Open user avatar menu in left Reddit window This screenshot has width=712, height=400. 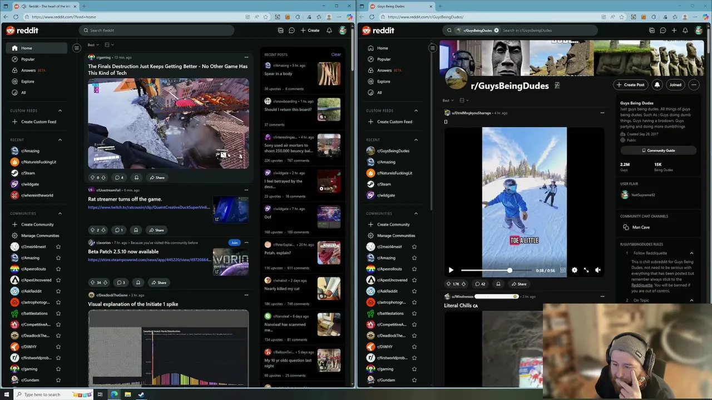point(343,31)
